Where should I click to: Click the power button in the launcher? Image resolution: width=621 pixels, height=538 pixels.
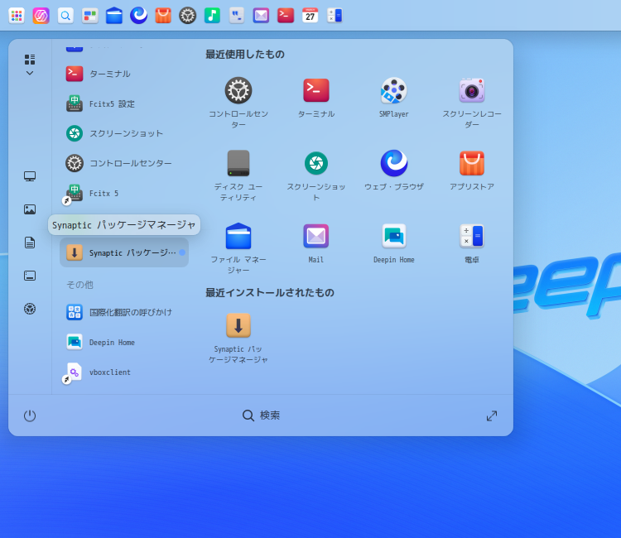click(30, 416)
